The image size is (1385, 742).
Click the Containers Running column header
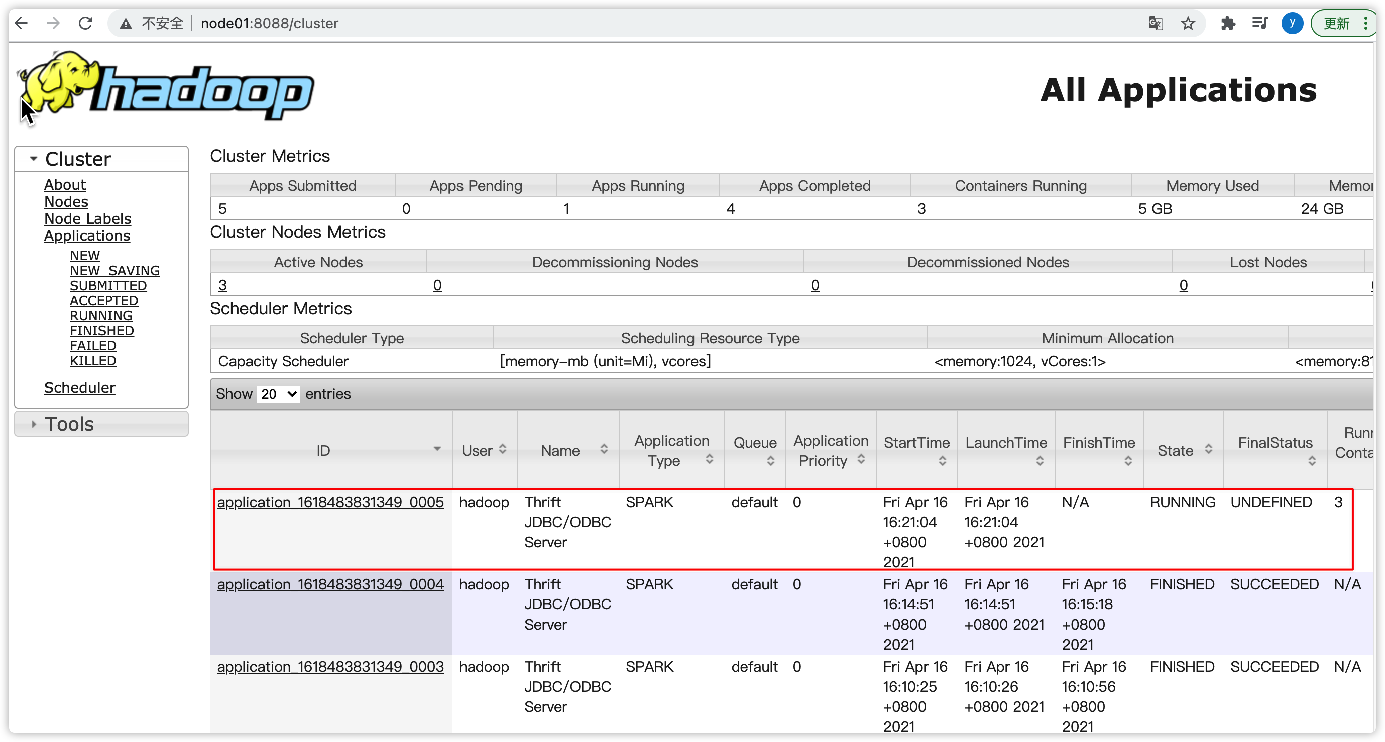(x=1020, y=186)
